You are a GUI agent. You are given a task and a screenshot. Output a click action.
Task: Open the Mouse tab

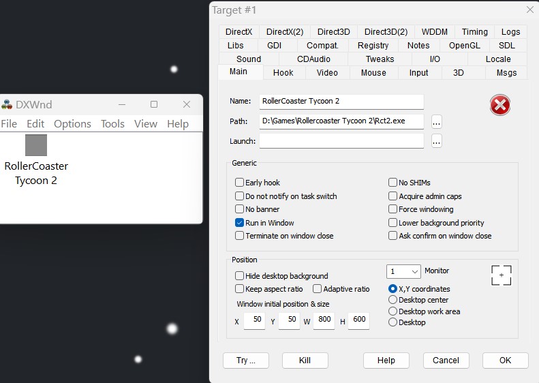(373, 73)
